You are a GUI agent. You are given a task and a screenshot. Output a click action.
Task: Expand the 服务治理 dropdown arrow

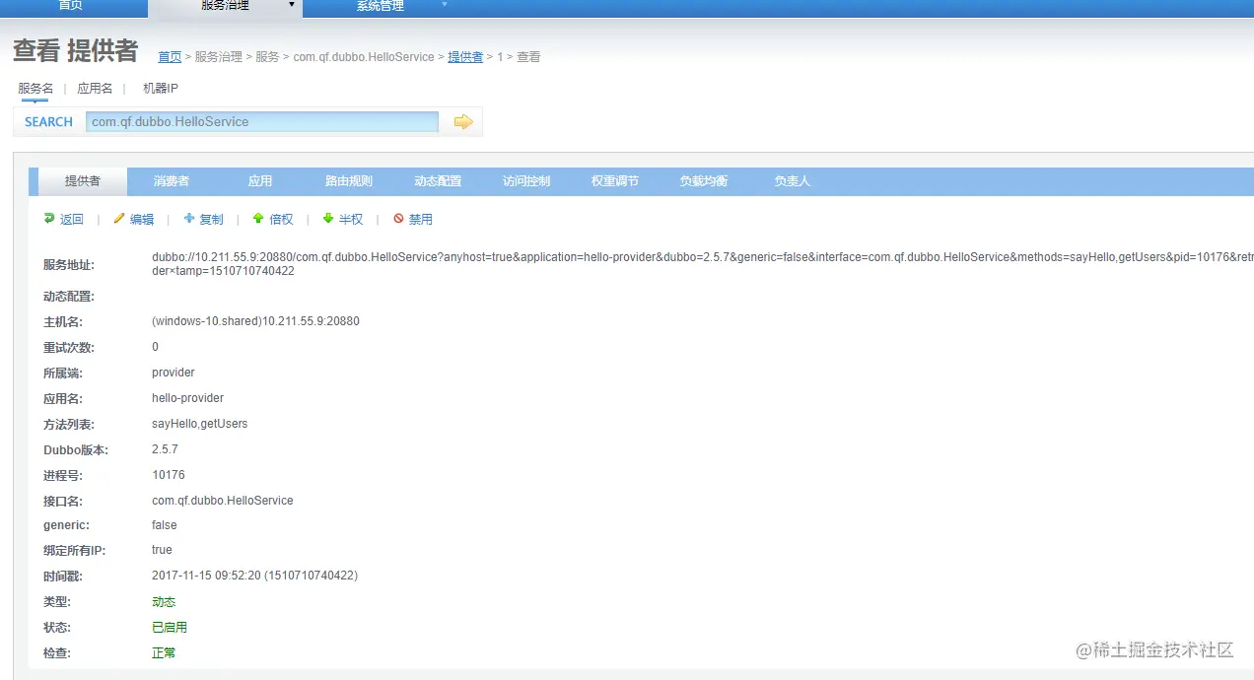point(292,5)
